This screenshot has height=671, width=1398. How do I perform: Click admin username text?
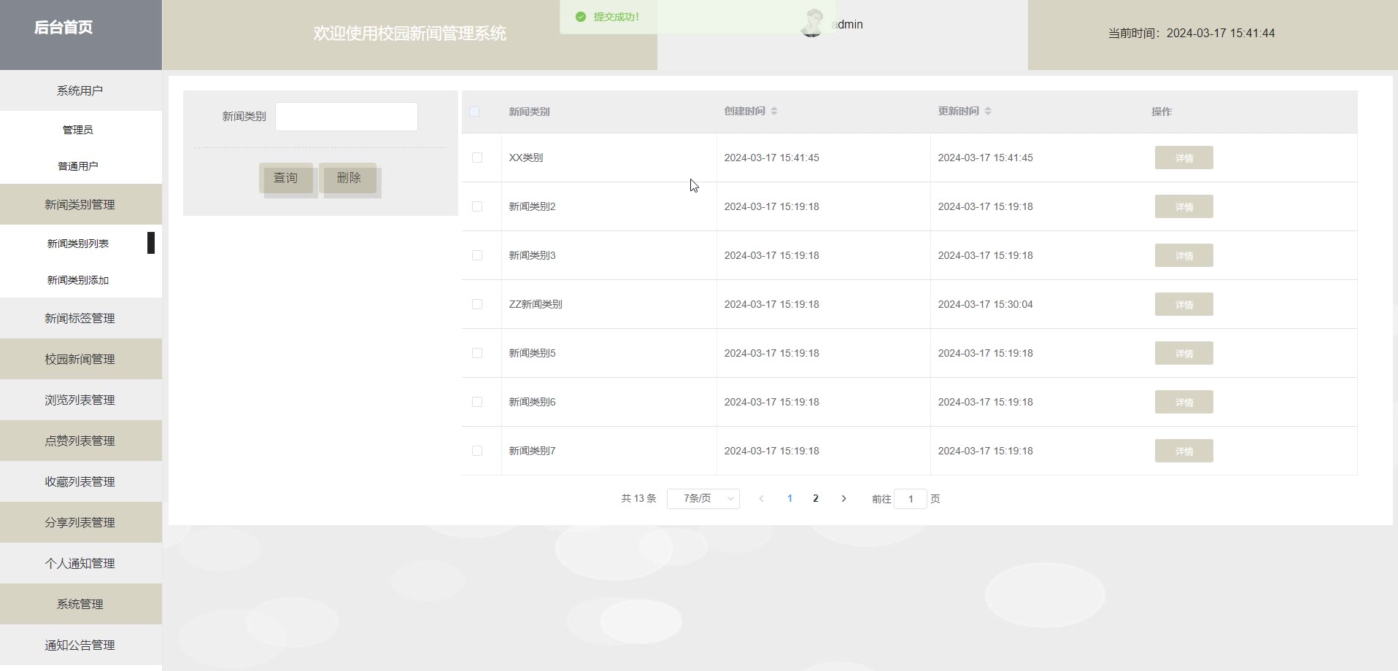pos(847,24)
